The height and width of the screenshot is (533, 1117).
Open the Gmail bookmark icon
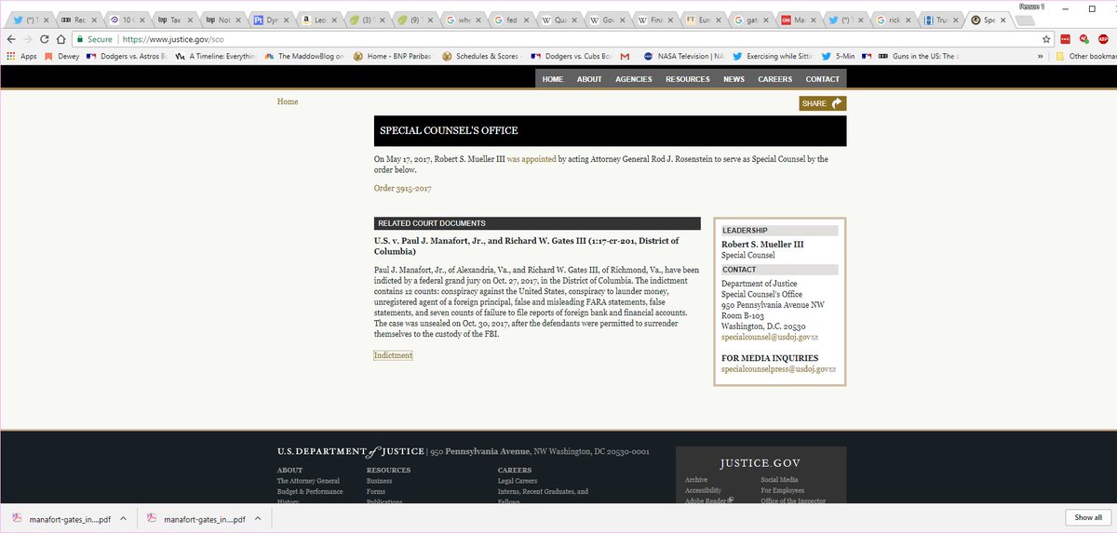click(x=625, y=56)
